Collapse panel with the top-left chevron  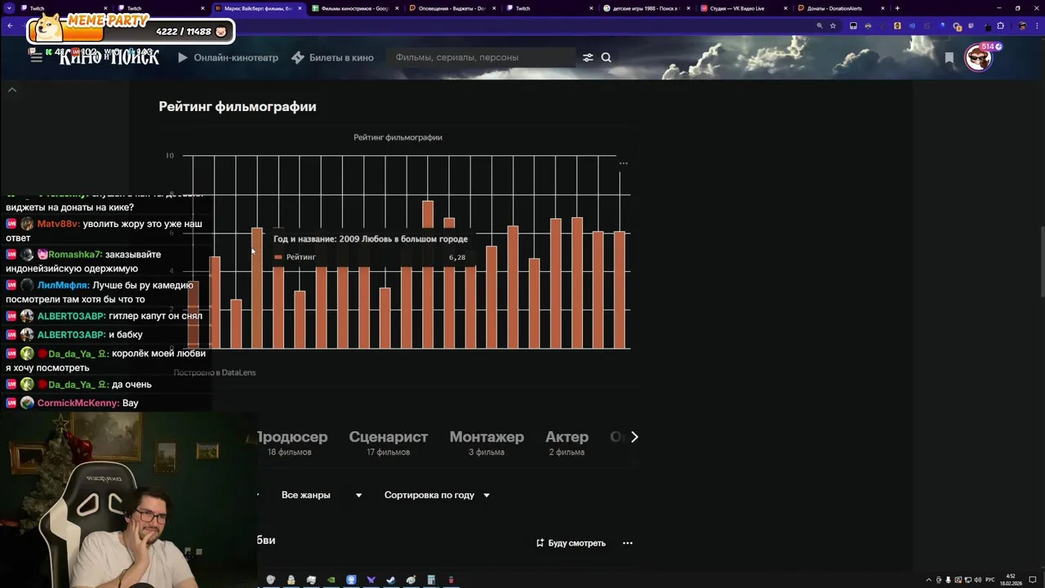click(x=12, y=89)
